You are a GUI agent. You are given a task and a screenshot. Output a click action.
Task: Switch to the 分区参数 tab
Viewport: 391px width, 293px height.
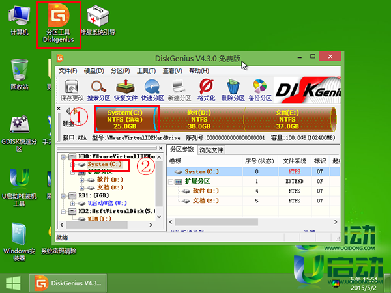click(x=182, y=150)
